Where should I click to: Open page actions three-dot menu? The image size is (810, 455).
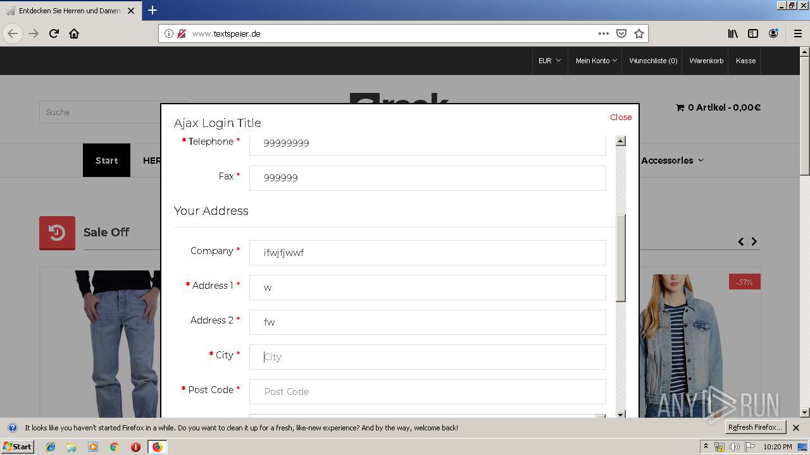603,33
